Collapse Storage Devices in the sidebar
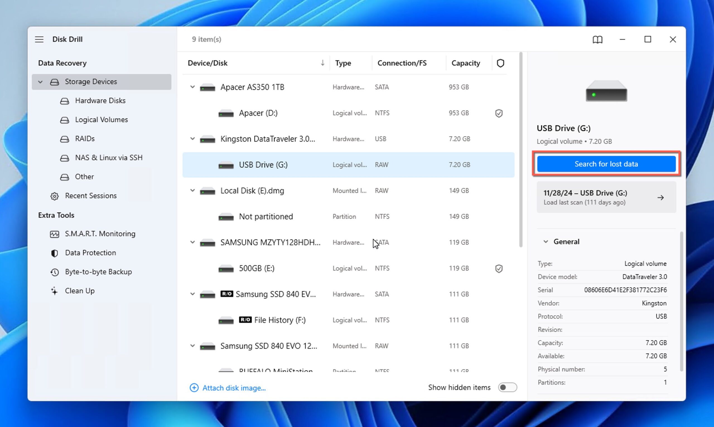This screenshot has height=427, width=714. tap(41, 82)
